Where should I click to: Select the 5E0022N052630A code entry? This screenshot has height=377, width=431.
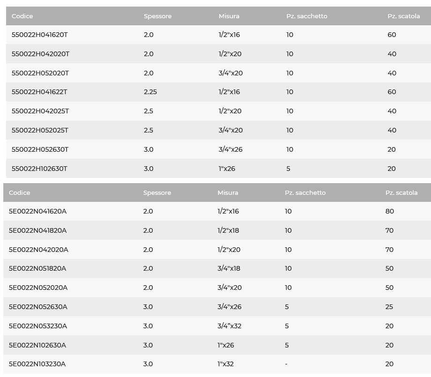[38, 307]
